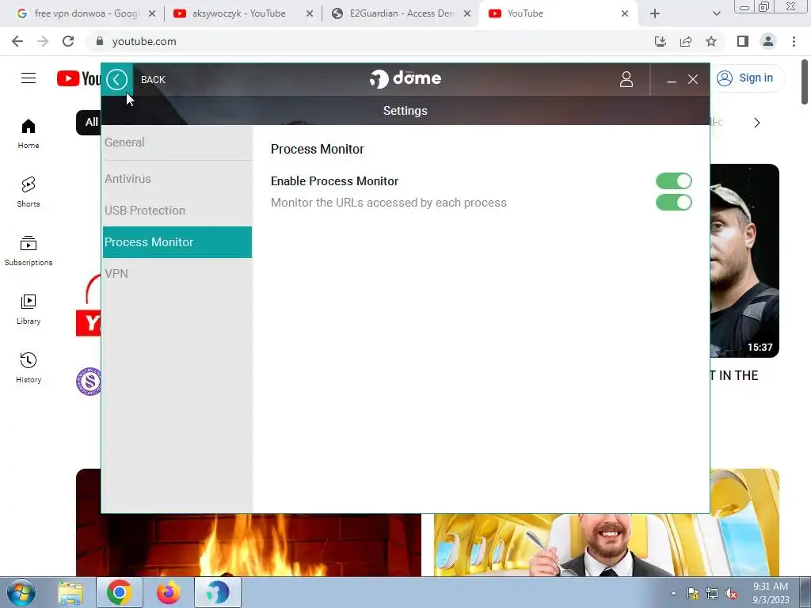Open Firefox from taskbar

(x=169, y=592)
